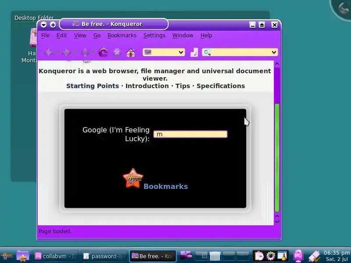
Task: Open the Back history dropdown arrow
Action: pos(57,52)
